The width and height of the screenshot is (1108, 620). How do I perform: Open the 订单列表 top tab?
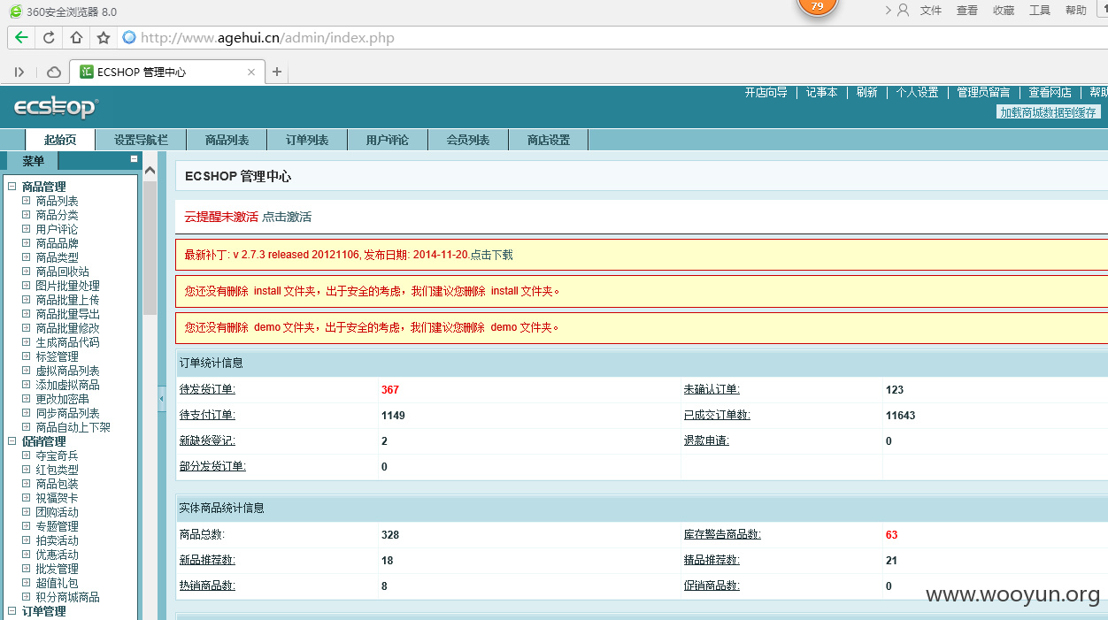point(307,140)
